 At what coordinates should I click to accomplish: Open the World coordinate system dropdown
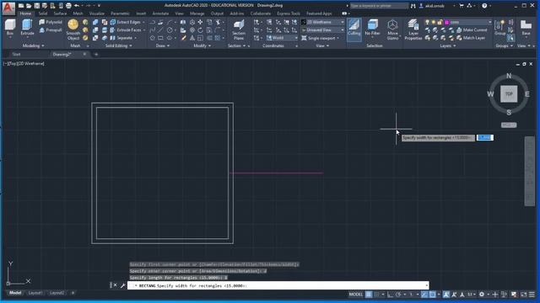(x=282, y=38)
